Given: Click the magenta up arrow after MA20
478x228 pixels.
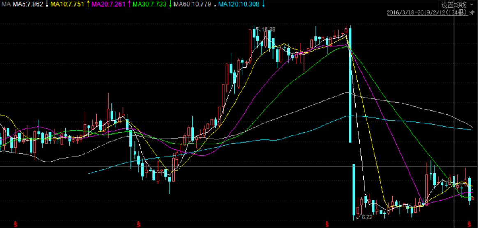Looking at the screenshot, I should (x=130, y=4).
